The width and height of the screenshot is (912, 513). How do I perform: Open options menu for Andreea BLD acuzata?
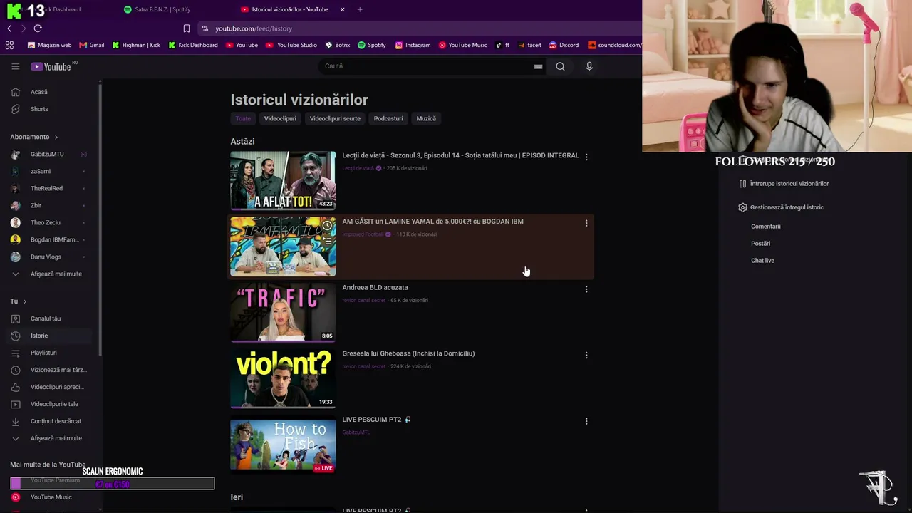[586, 289]
